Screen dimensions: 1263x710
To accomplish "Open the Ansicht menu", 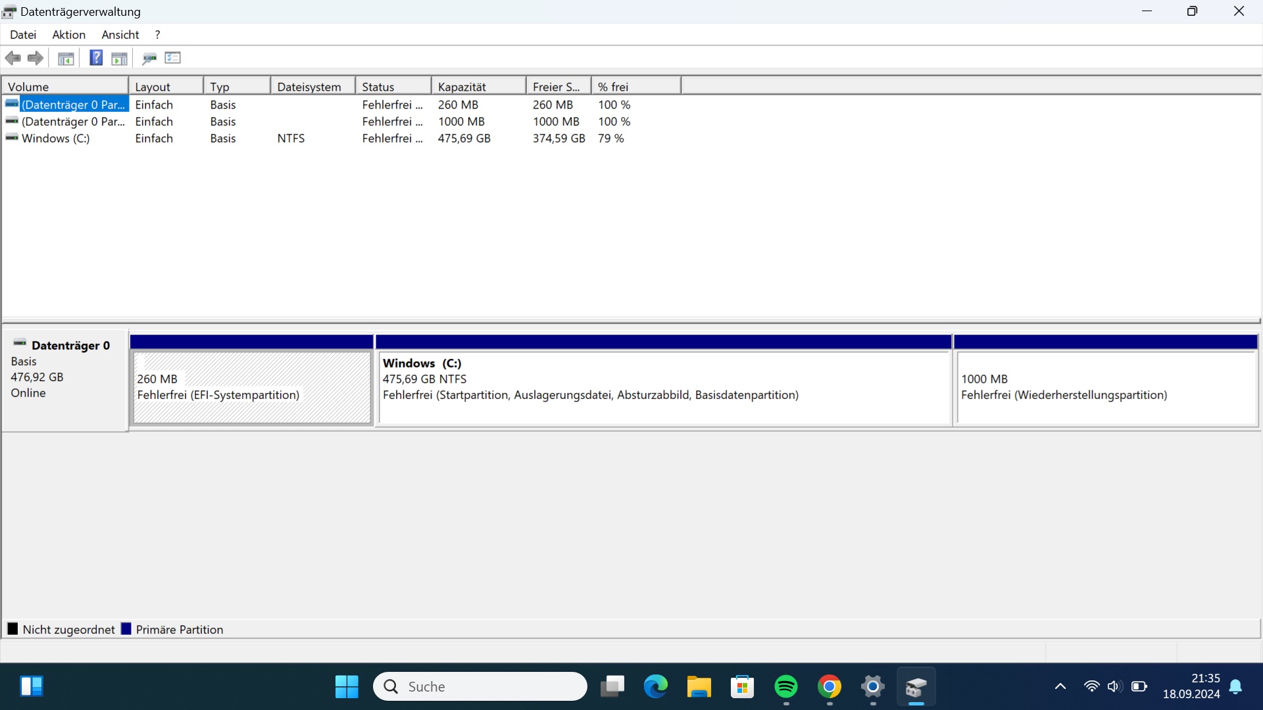I will 120,35.
